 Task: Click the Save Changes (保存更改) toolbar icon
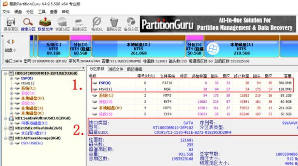point(11,24)
